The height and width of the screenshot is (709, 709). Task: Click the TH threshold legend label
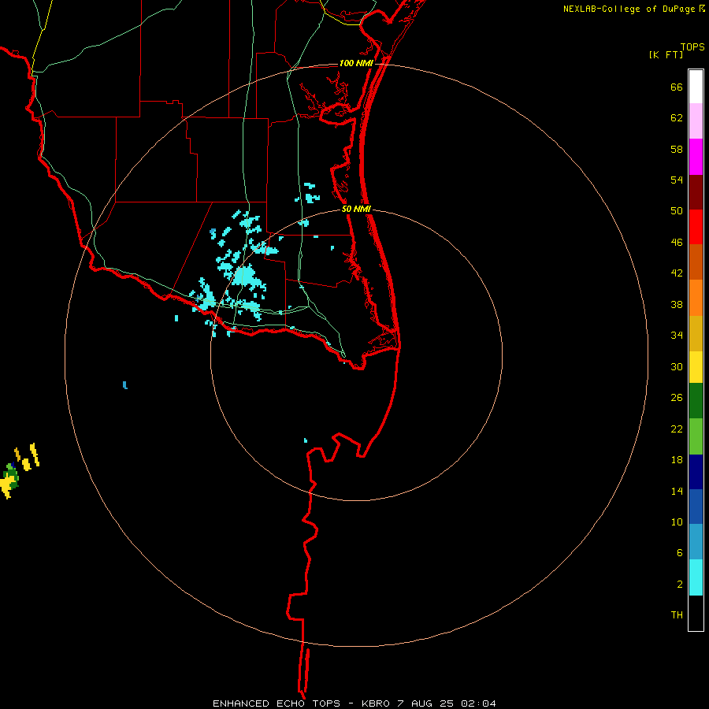pos(677,615)
